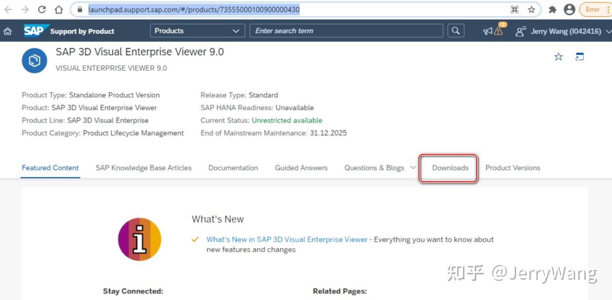The height and width of the screenshot is (300, 612).
Task: Click the browser extensions puzzle icon
Action: 552,9
